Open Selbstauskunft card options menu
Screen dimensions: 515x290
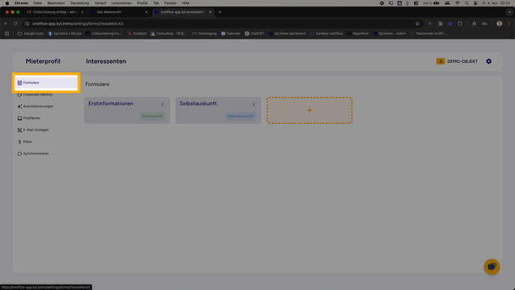click(x=254, y=105)
